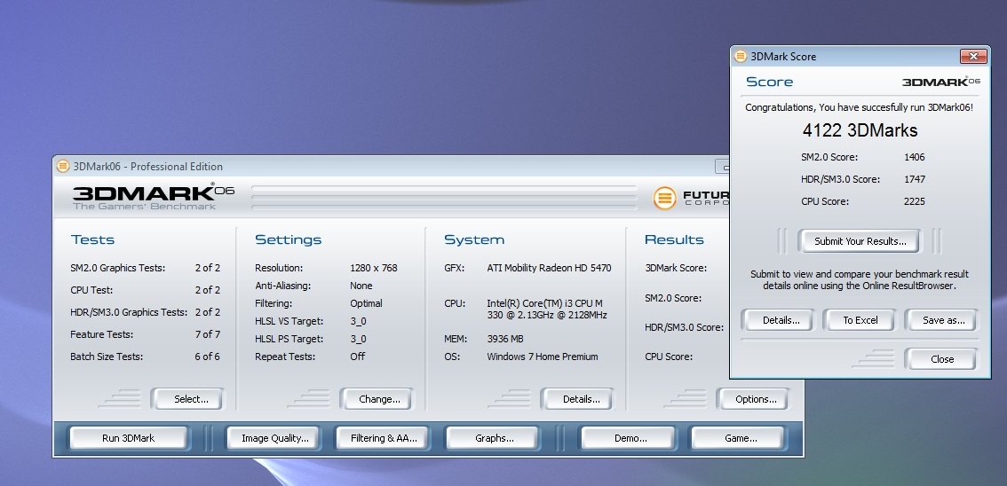This screenshot has width=1007, height=486.
Task: Click HLSL VS Target value 3_0
Action: pos(359,321)
